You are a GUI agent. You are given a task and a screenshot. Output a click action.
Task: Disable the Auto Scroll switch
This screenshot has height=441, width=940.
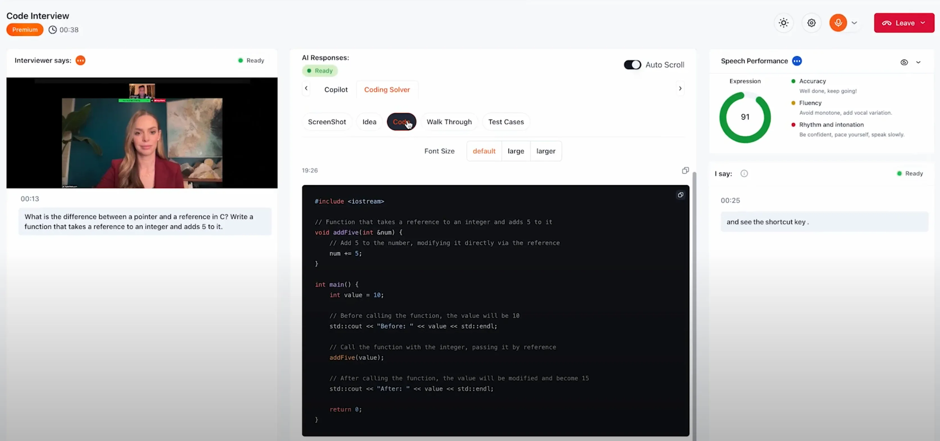click(632, 65)
